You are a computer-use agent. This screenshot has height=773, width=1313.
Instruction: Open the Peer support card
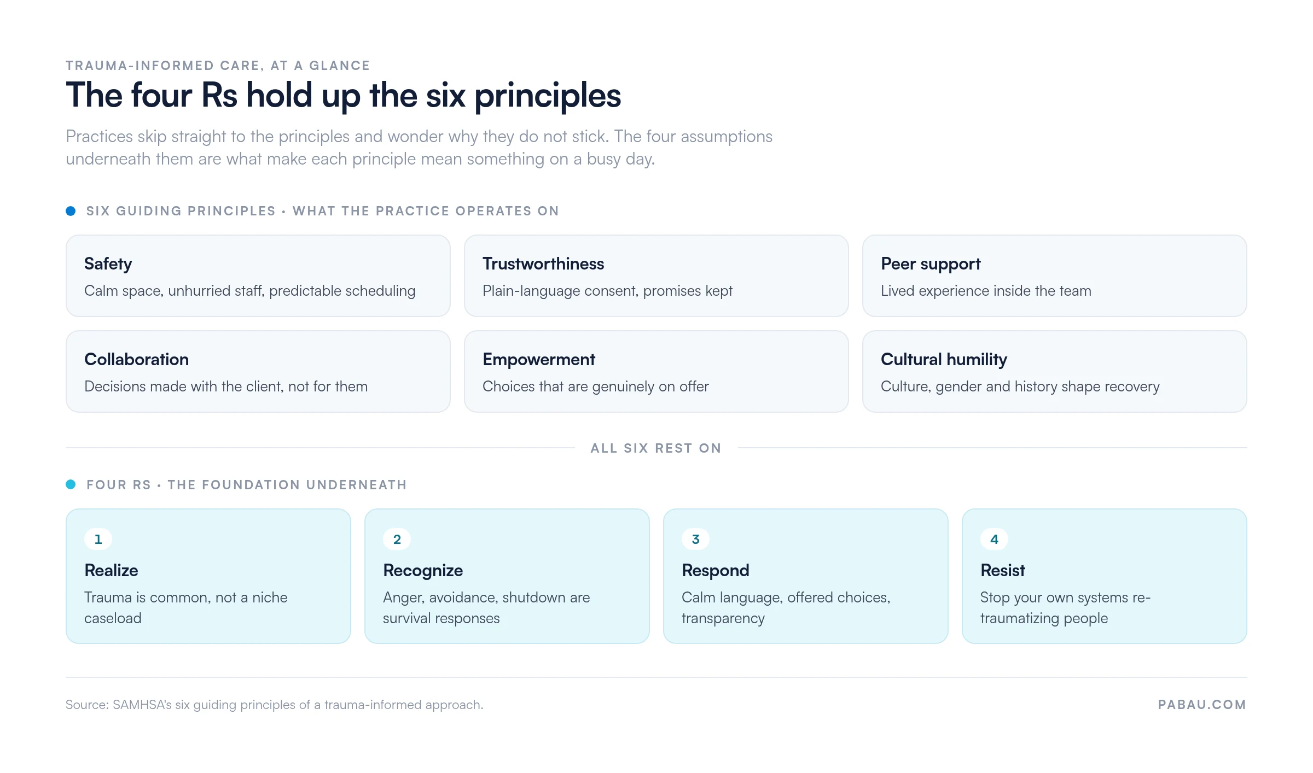(1055, 276)
